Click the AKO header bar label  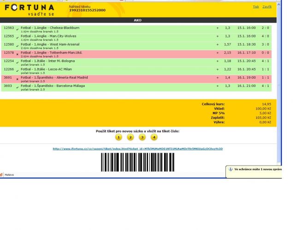pos(138,20)
